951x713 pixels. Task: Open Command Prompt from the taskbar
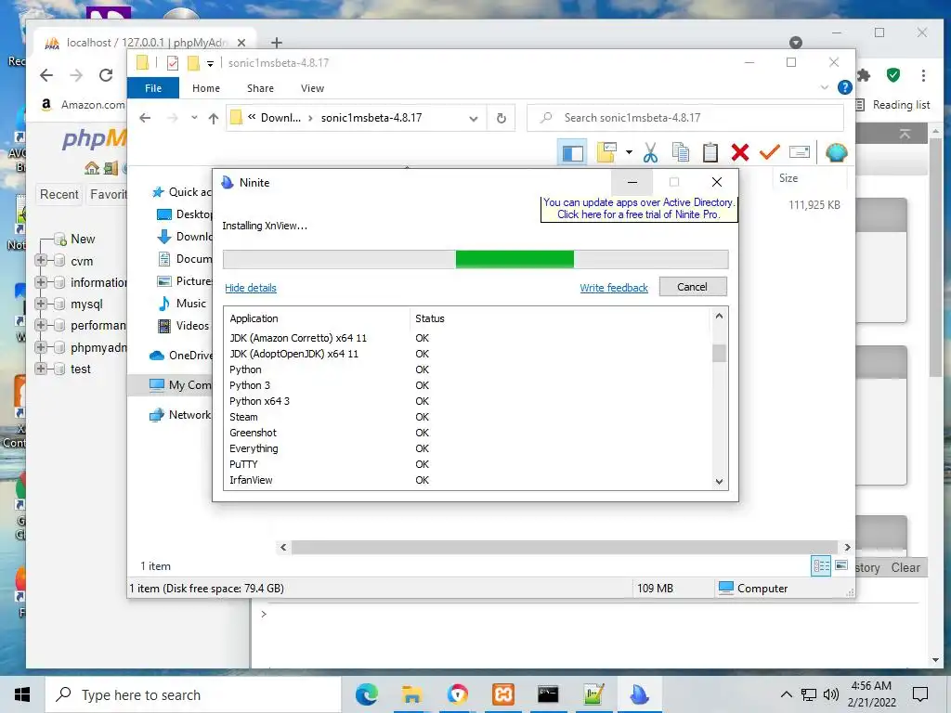point(548,694)
